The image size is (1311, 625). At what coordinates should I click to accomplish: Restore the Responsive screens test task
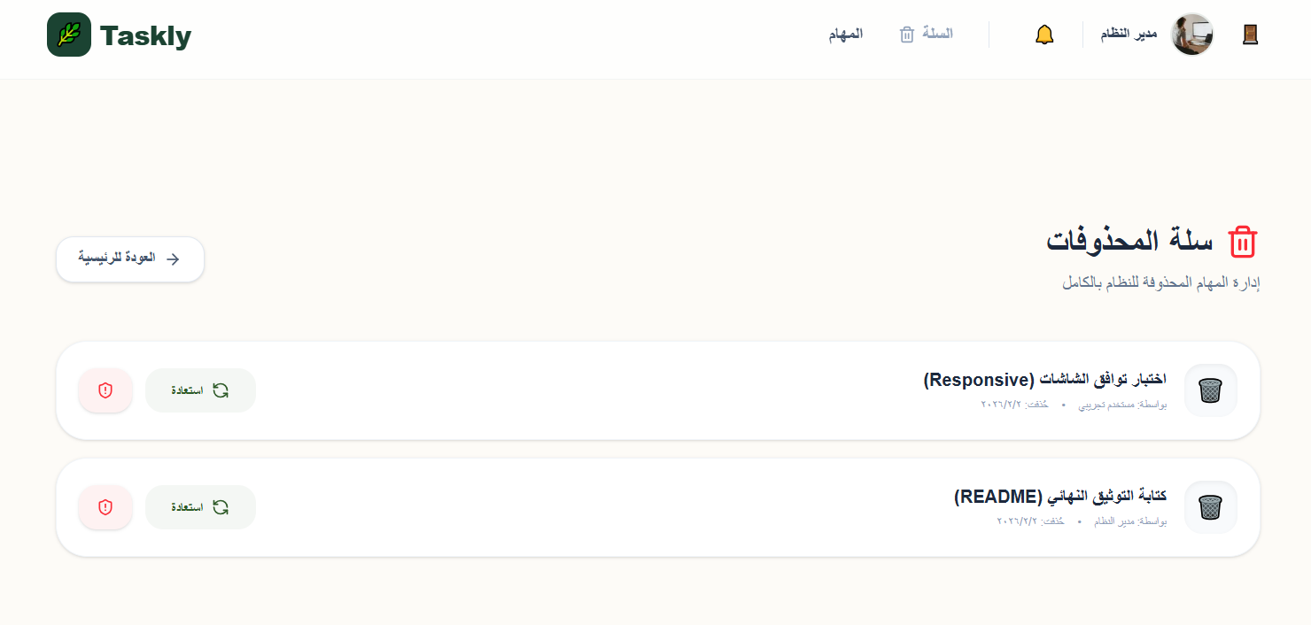200,390
